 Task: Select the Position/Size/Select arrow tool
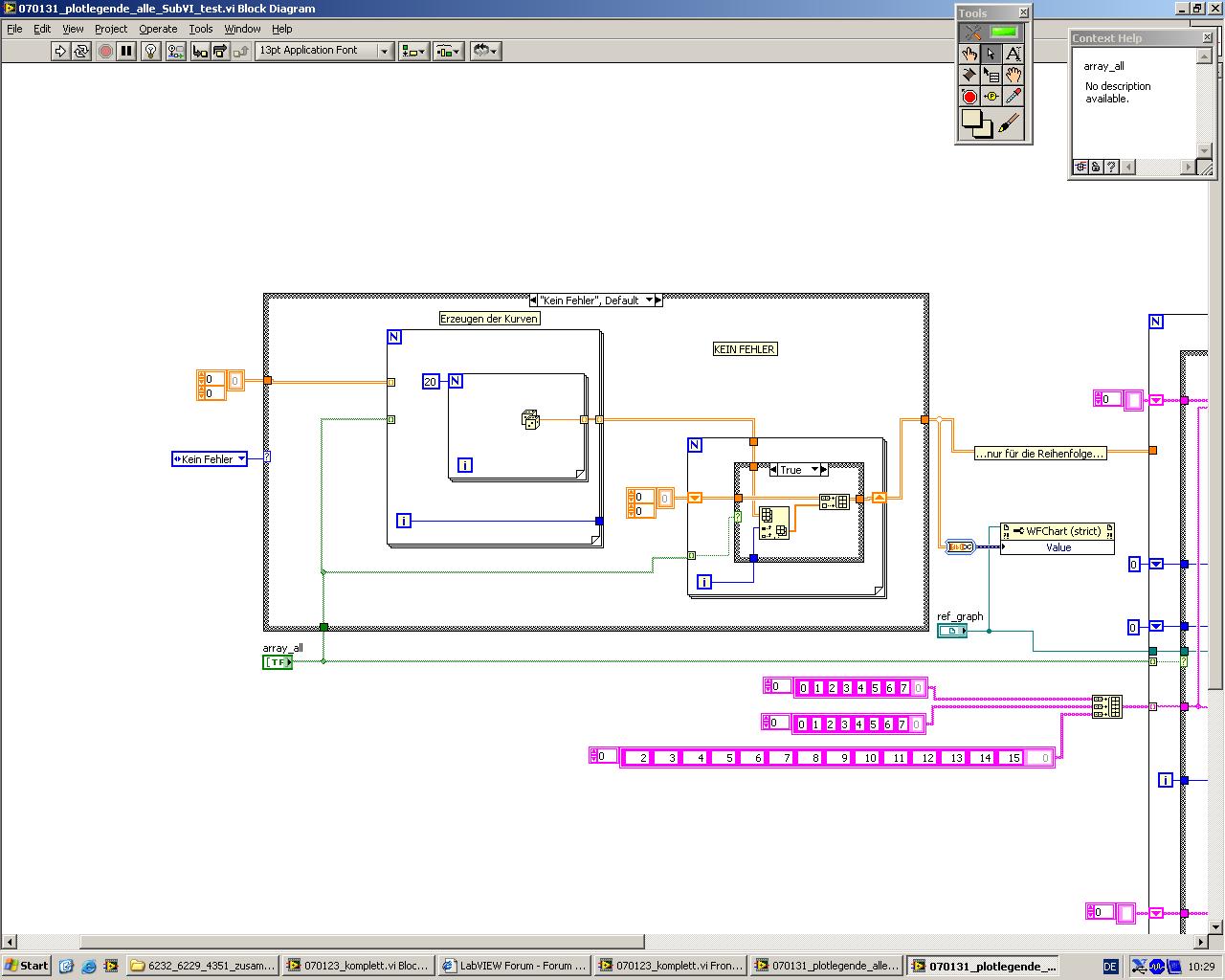pyautogui.click(x=991, y=55)
